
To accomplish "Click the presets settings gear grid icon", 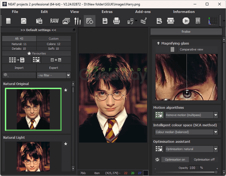I will click(90, 21).
